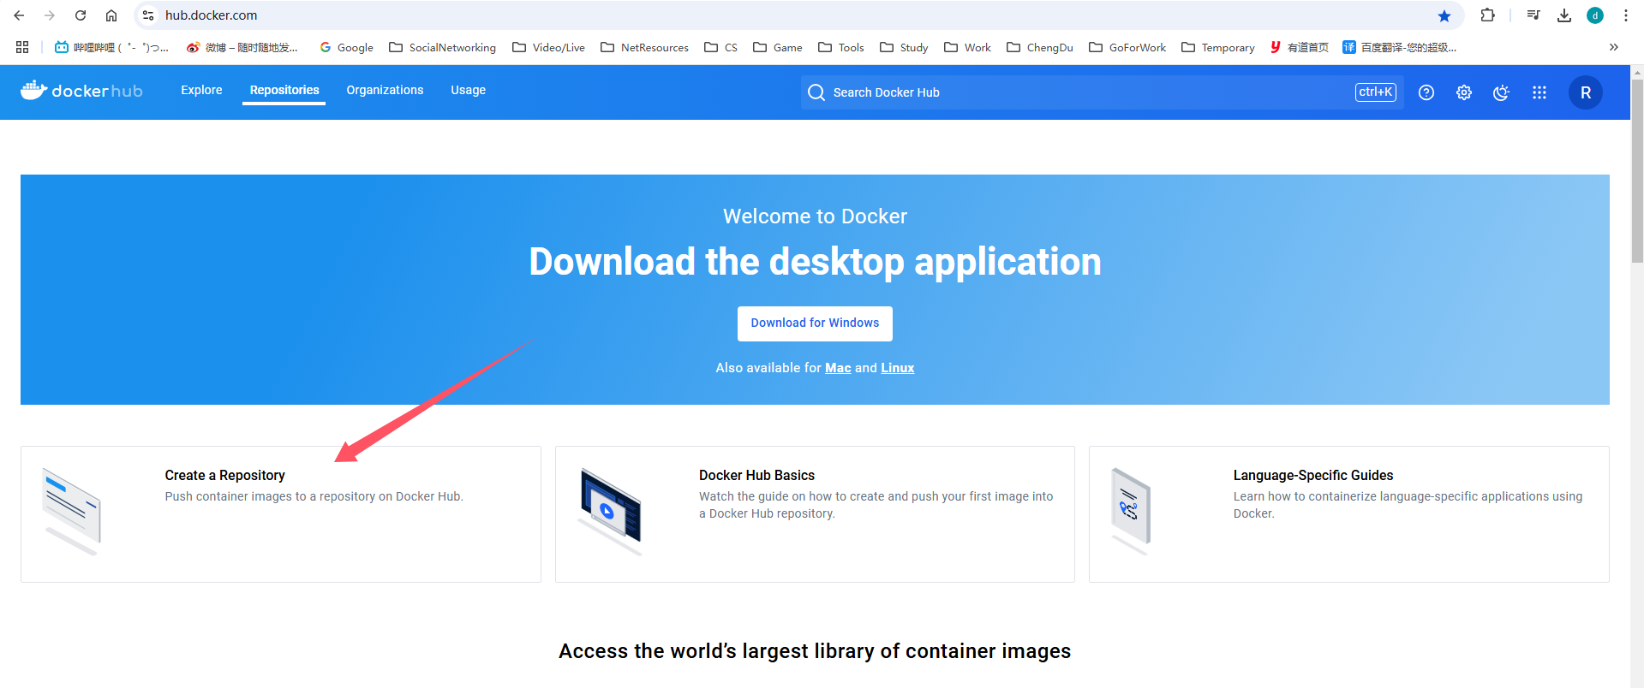The width and height of the screenshot is (1644, 688).
Task: Open the Chrome three-dot menu
Action: coord(1626,15)
